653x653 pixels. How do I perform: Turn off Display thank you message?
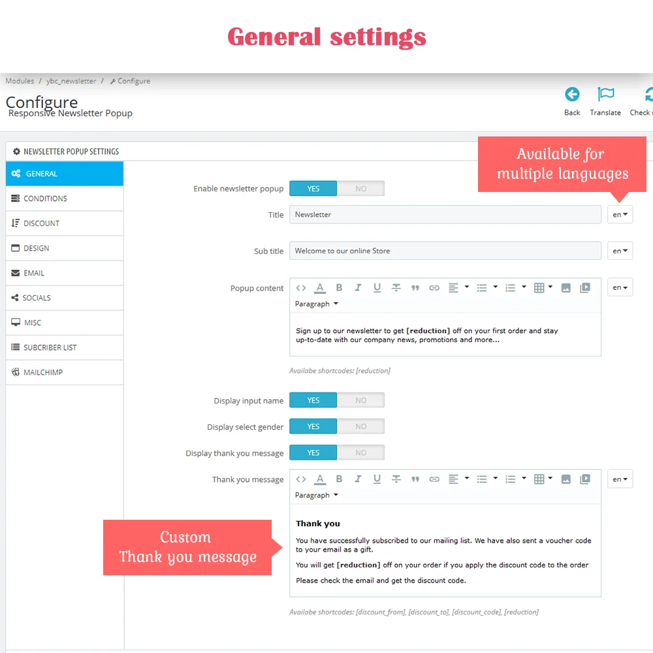(361, 452)
